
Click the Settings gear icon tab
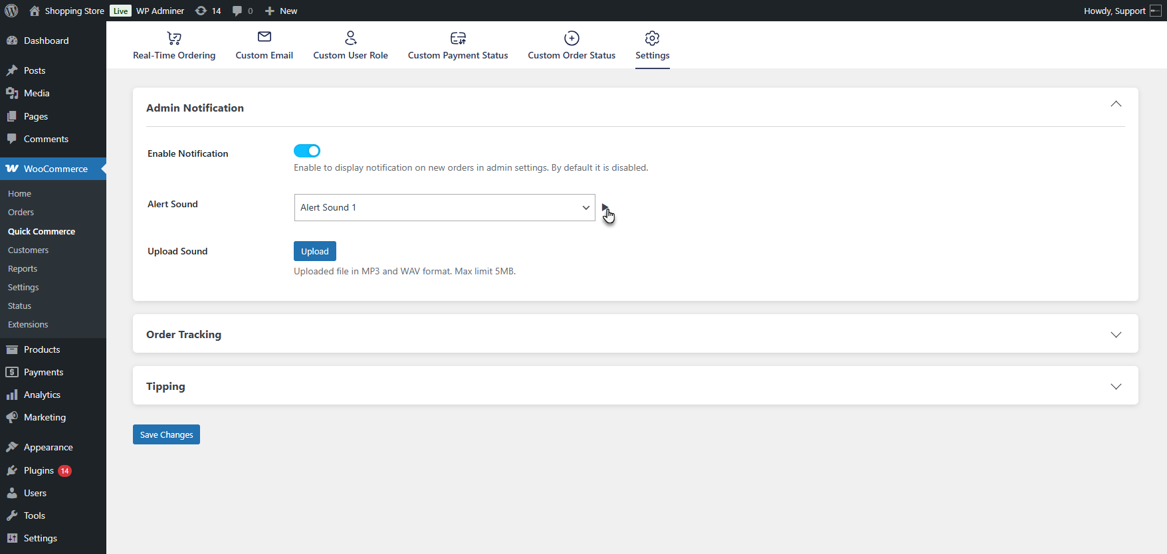pyautogui.click(x=652, y=38)
